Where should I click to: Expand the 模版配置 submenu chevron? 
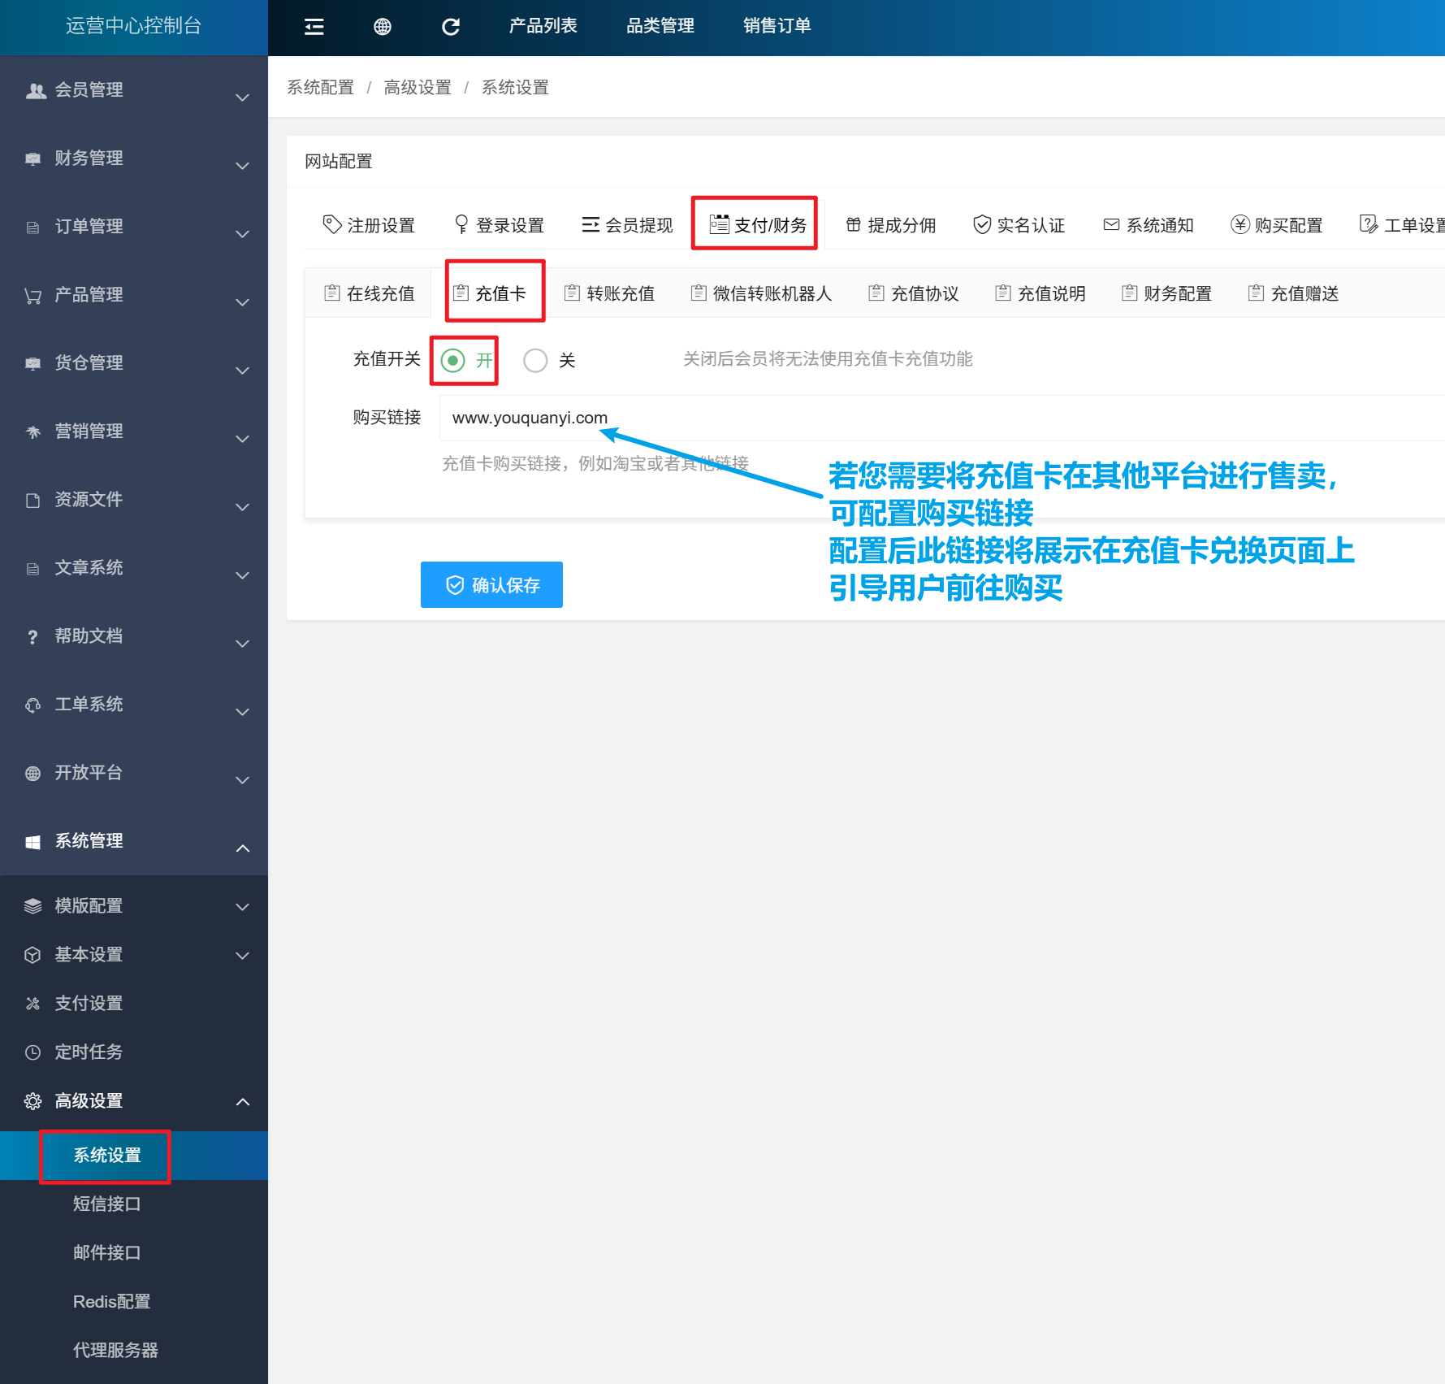tap(242, 907)
